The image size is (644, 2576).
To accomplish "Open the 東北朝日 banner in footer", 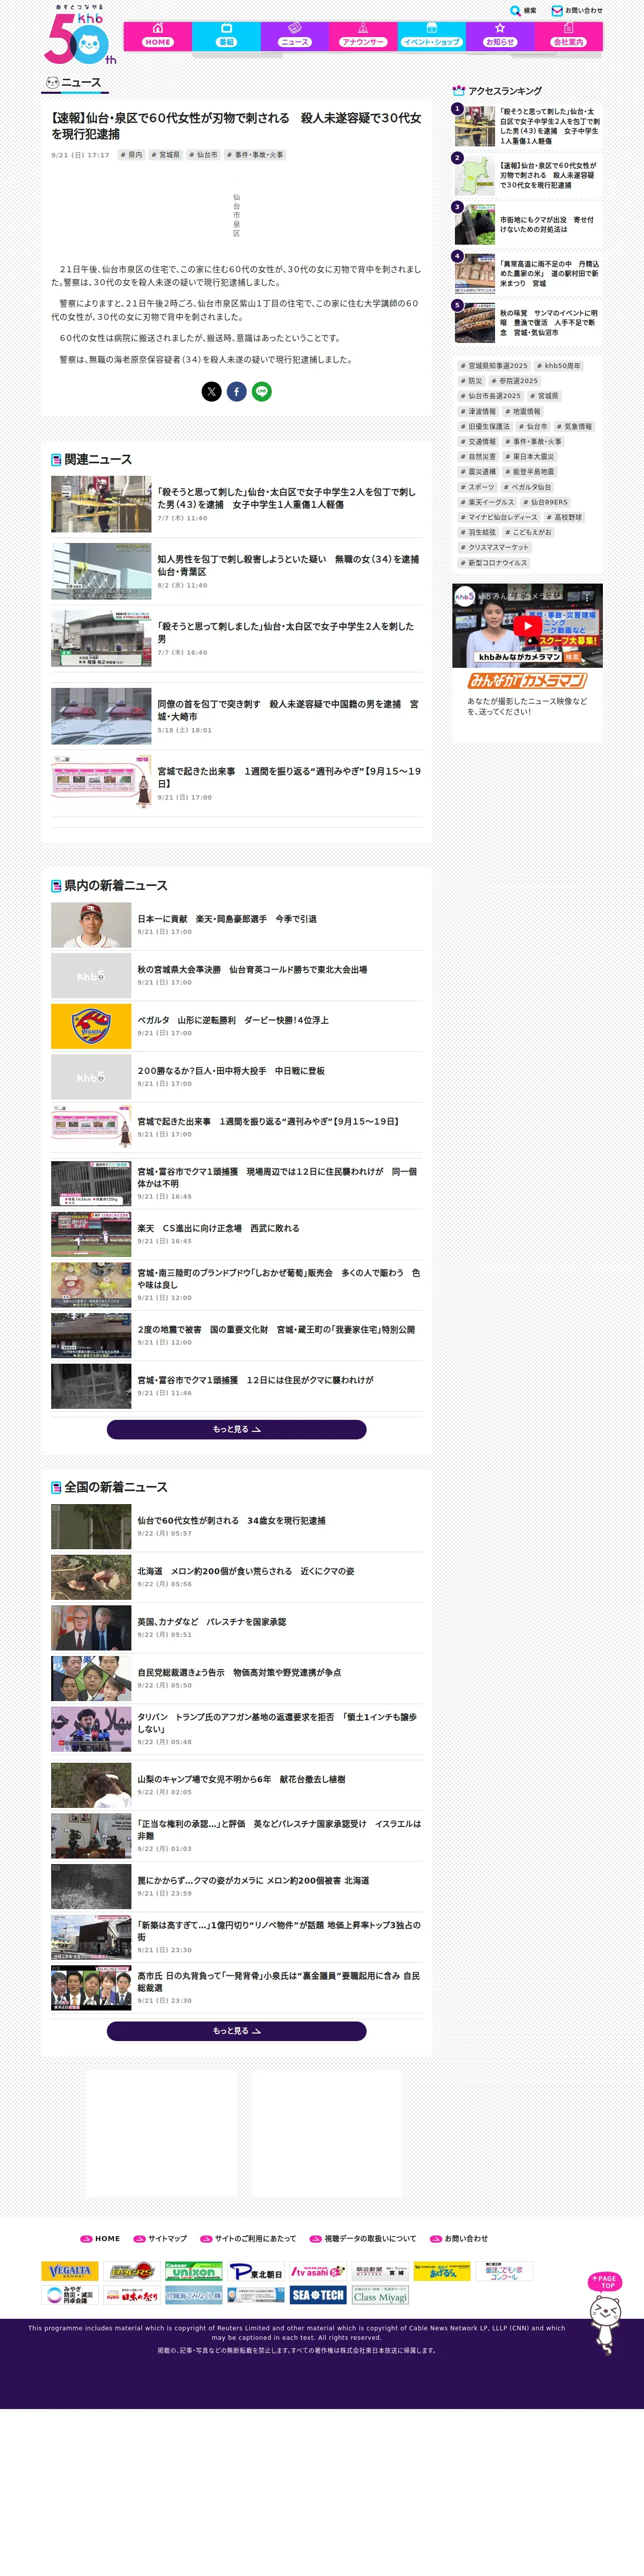I will (x=257, y=2271).
